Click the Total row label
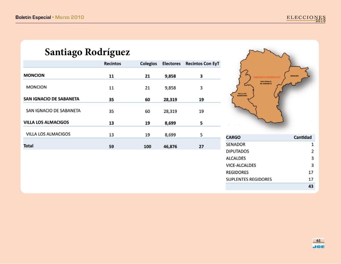341x264 pixels. pos(29,146)
